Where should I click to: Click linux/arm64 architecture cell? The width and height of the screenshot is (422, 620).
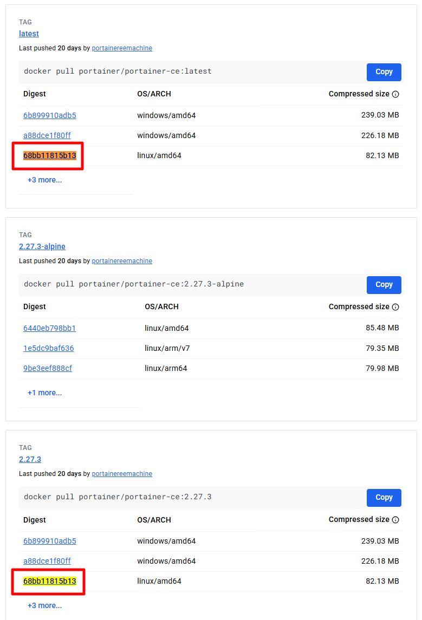[166, 368]
